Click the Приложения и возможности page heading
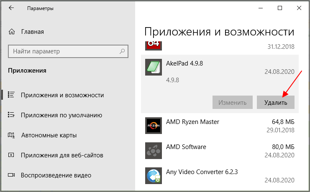Viewport: 310px width, 192px height. [x=219, y=32]
